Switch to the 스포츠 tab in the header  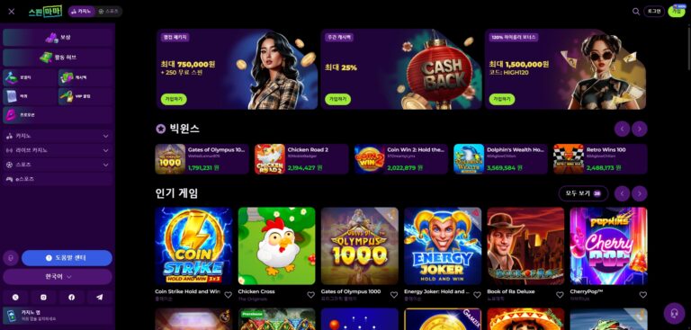pos(109,12)
